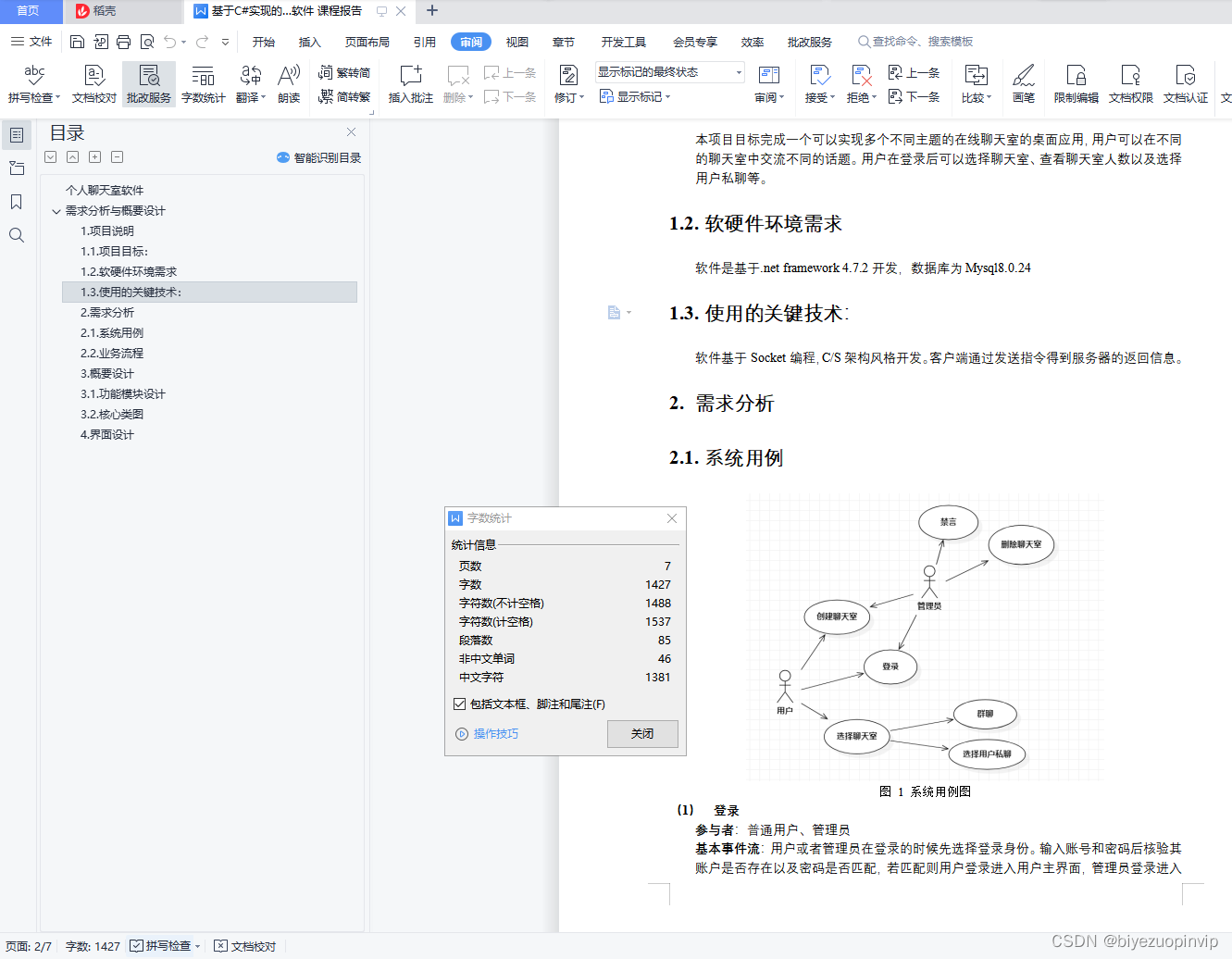Open the quick access toolbar customize arrow
1232x959 pixels.
225,42
